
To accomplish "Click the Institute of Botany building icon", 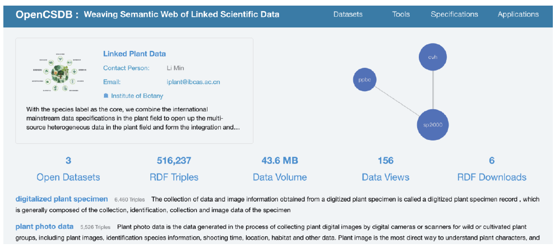I will pyautogui.click(x=106, y=96).
